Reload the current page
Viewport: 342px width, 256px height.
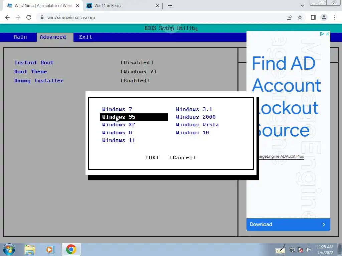coord(29,17)
